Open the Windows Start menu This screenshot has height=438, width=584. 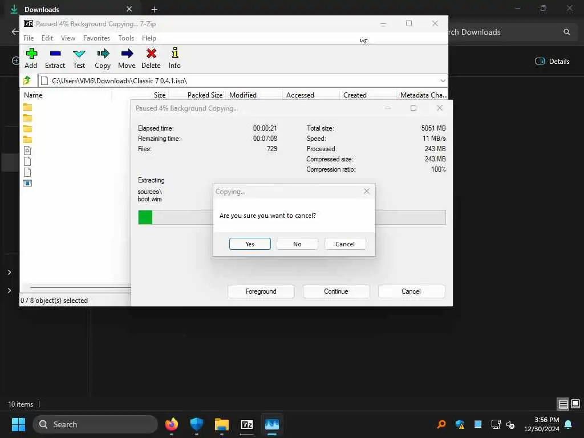tap(18, 424)
